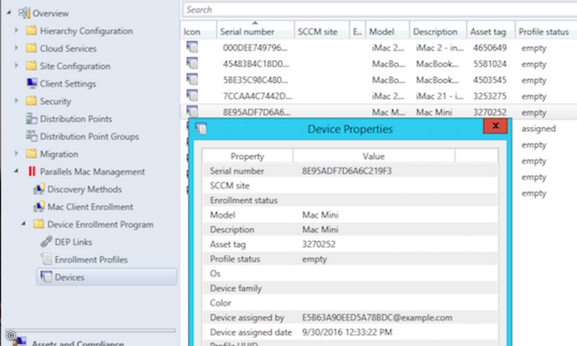Click the Device Enrollment Program folder icon
Screen dimensions: 577x346
[x=39, y=224]
